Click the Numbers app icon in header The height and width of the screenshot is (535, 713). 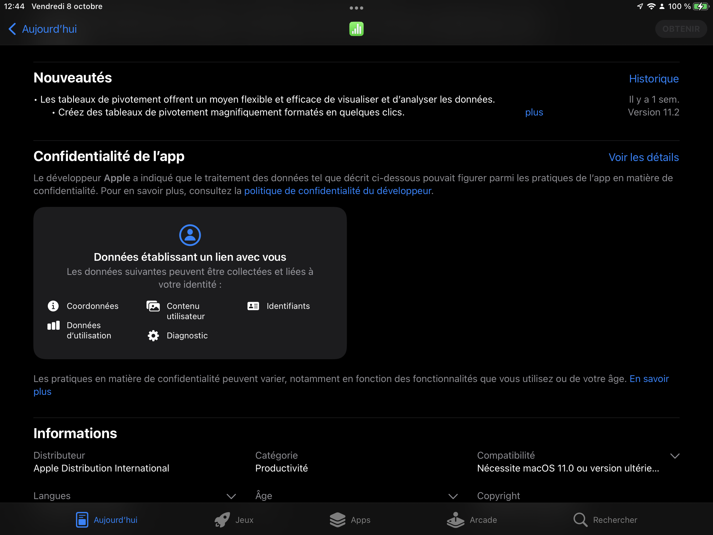click(x=356, y=29)
